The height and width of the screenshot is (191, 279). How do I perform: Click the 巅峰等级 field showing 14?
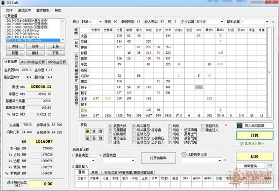(138, 22)
